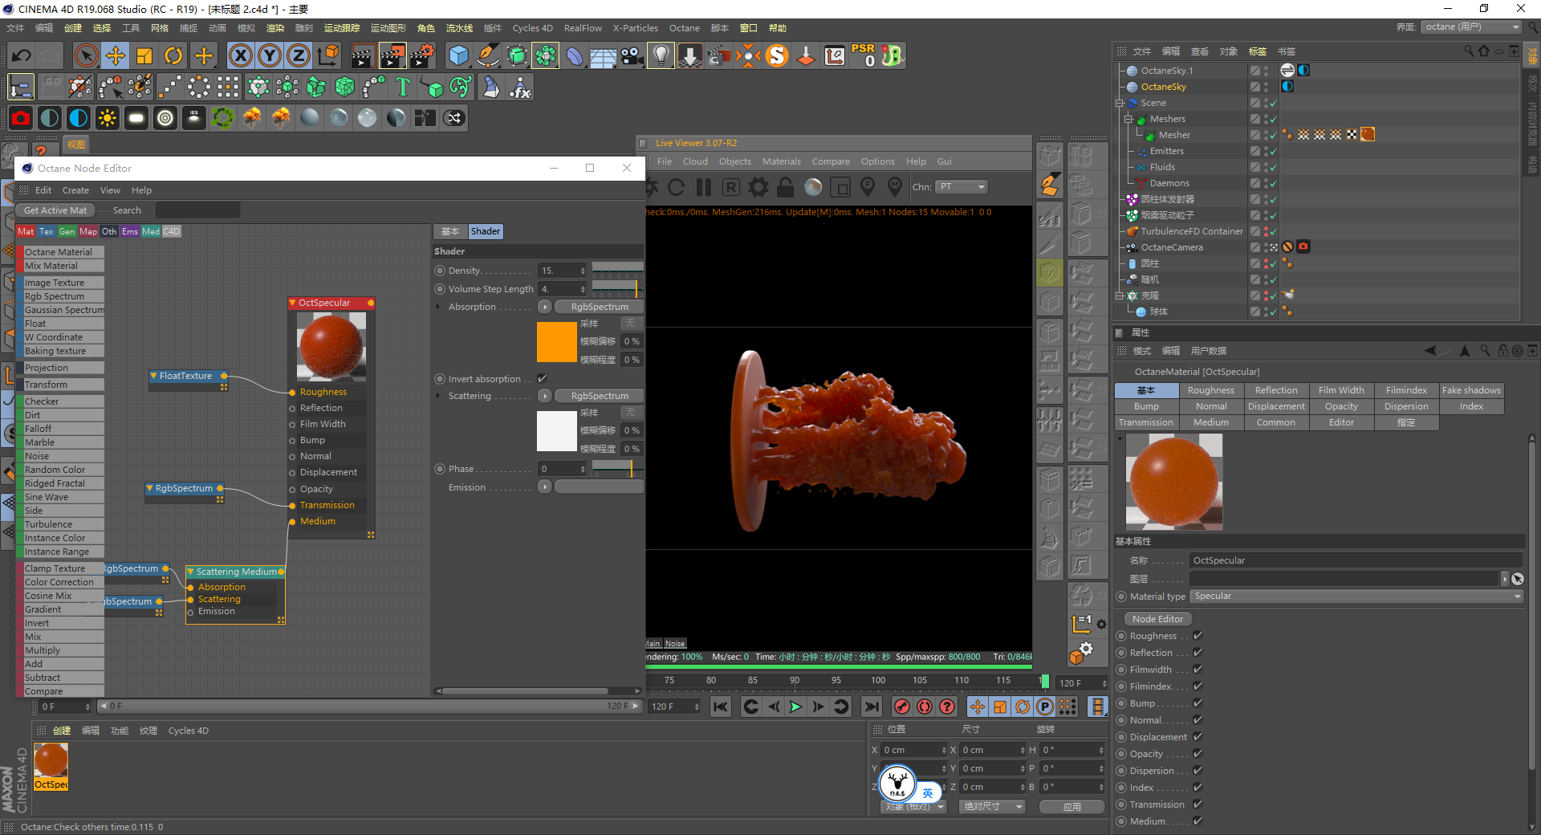Image resolution: width=1541 pixels, height=835 pixels.
Task: Click the red Octane camera icon
Action: pos(21,118)
